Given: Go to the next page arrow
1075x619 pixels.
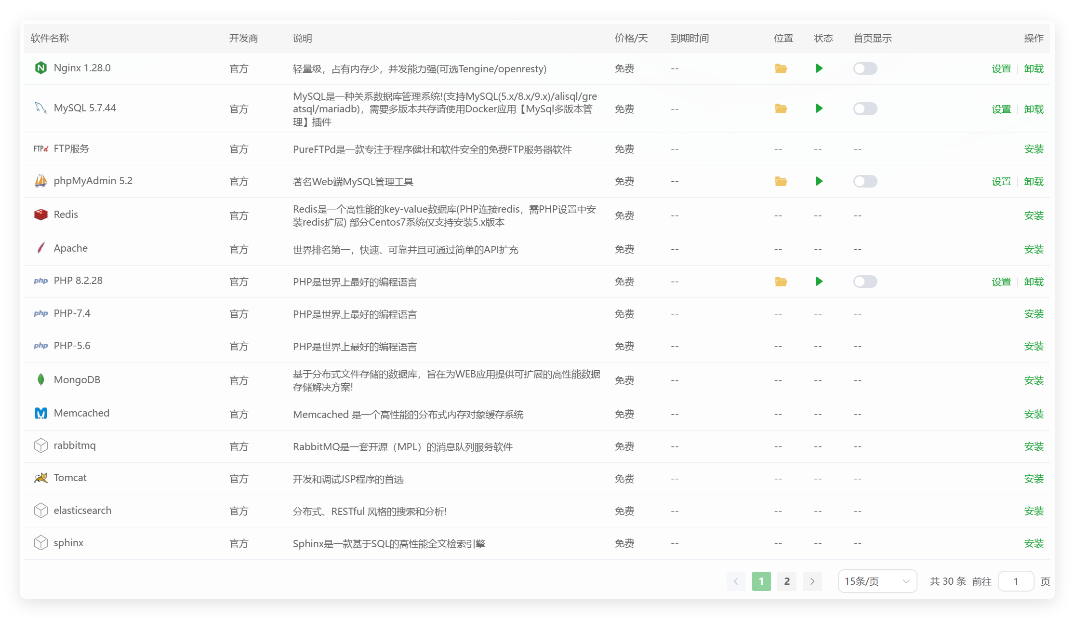Looking at the screenshot, I should [812, 581].
